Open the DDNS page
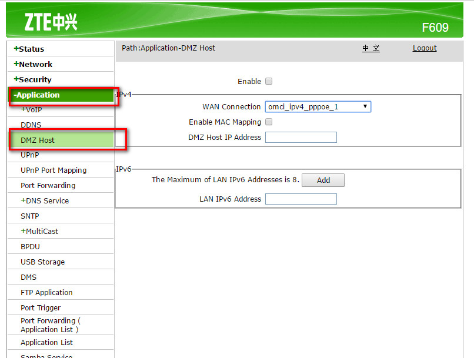 click(x=31, y=125)
